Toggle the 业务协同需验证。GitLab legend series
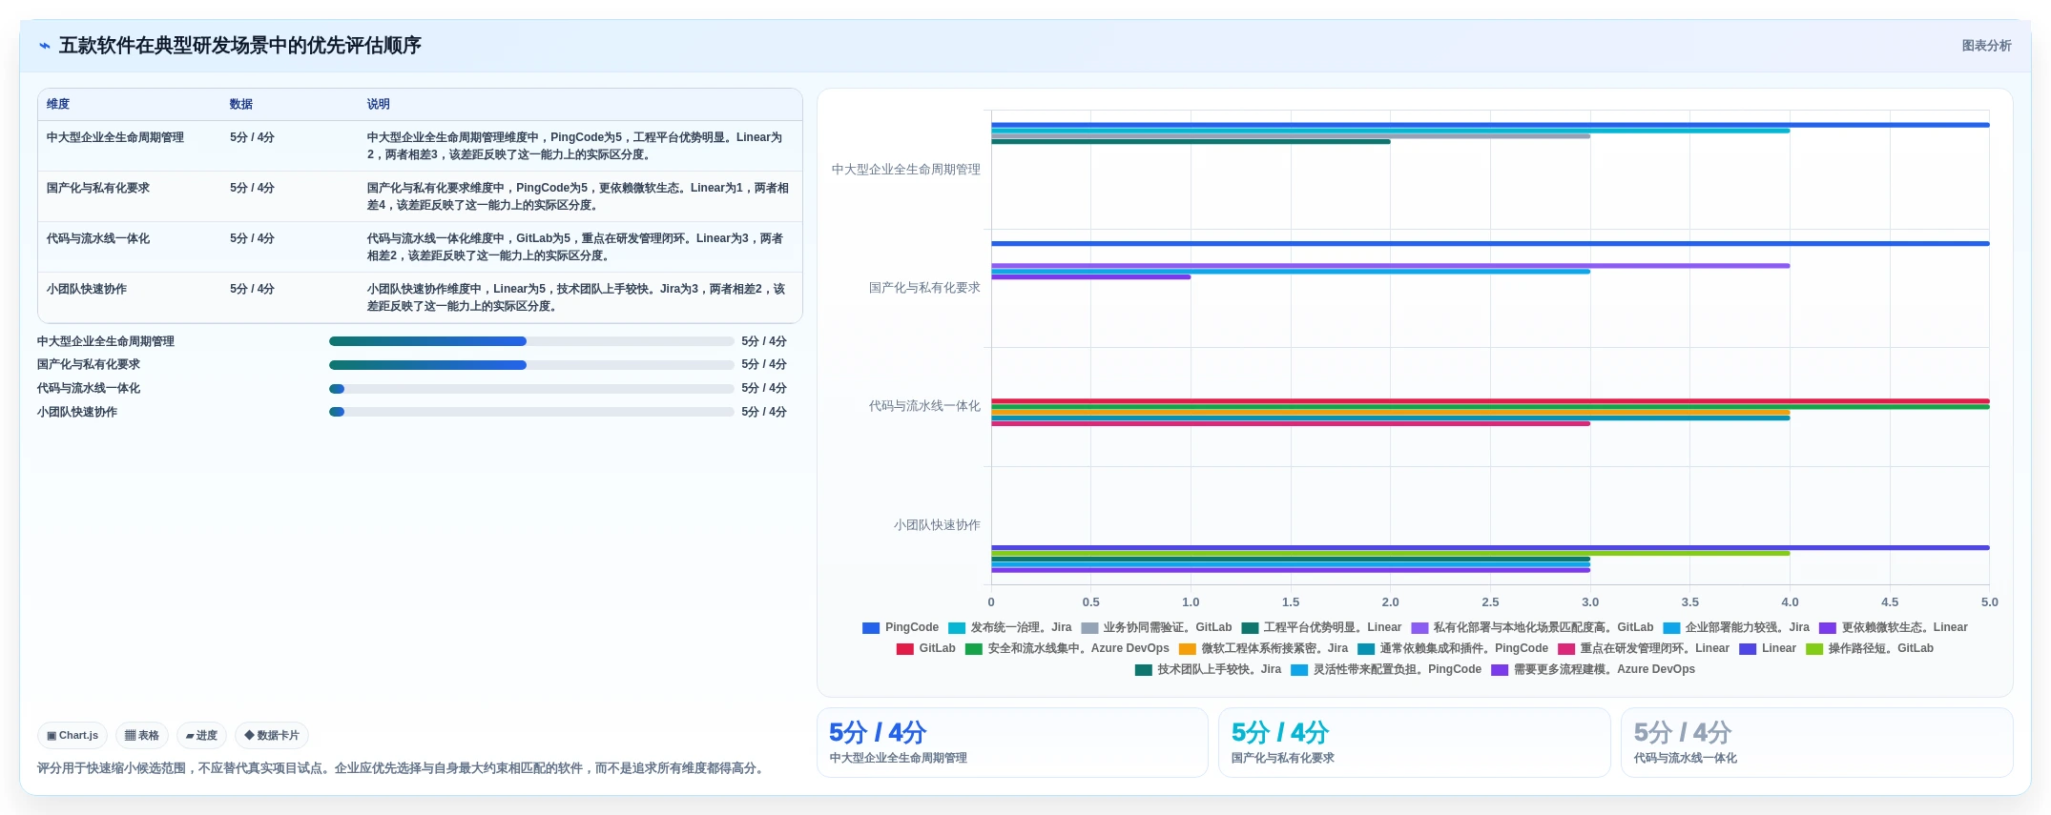 1156,627
